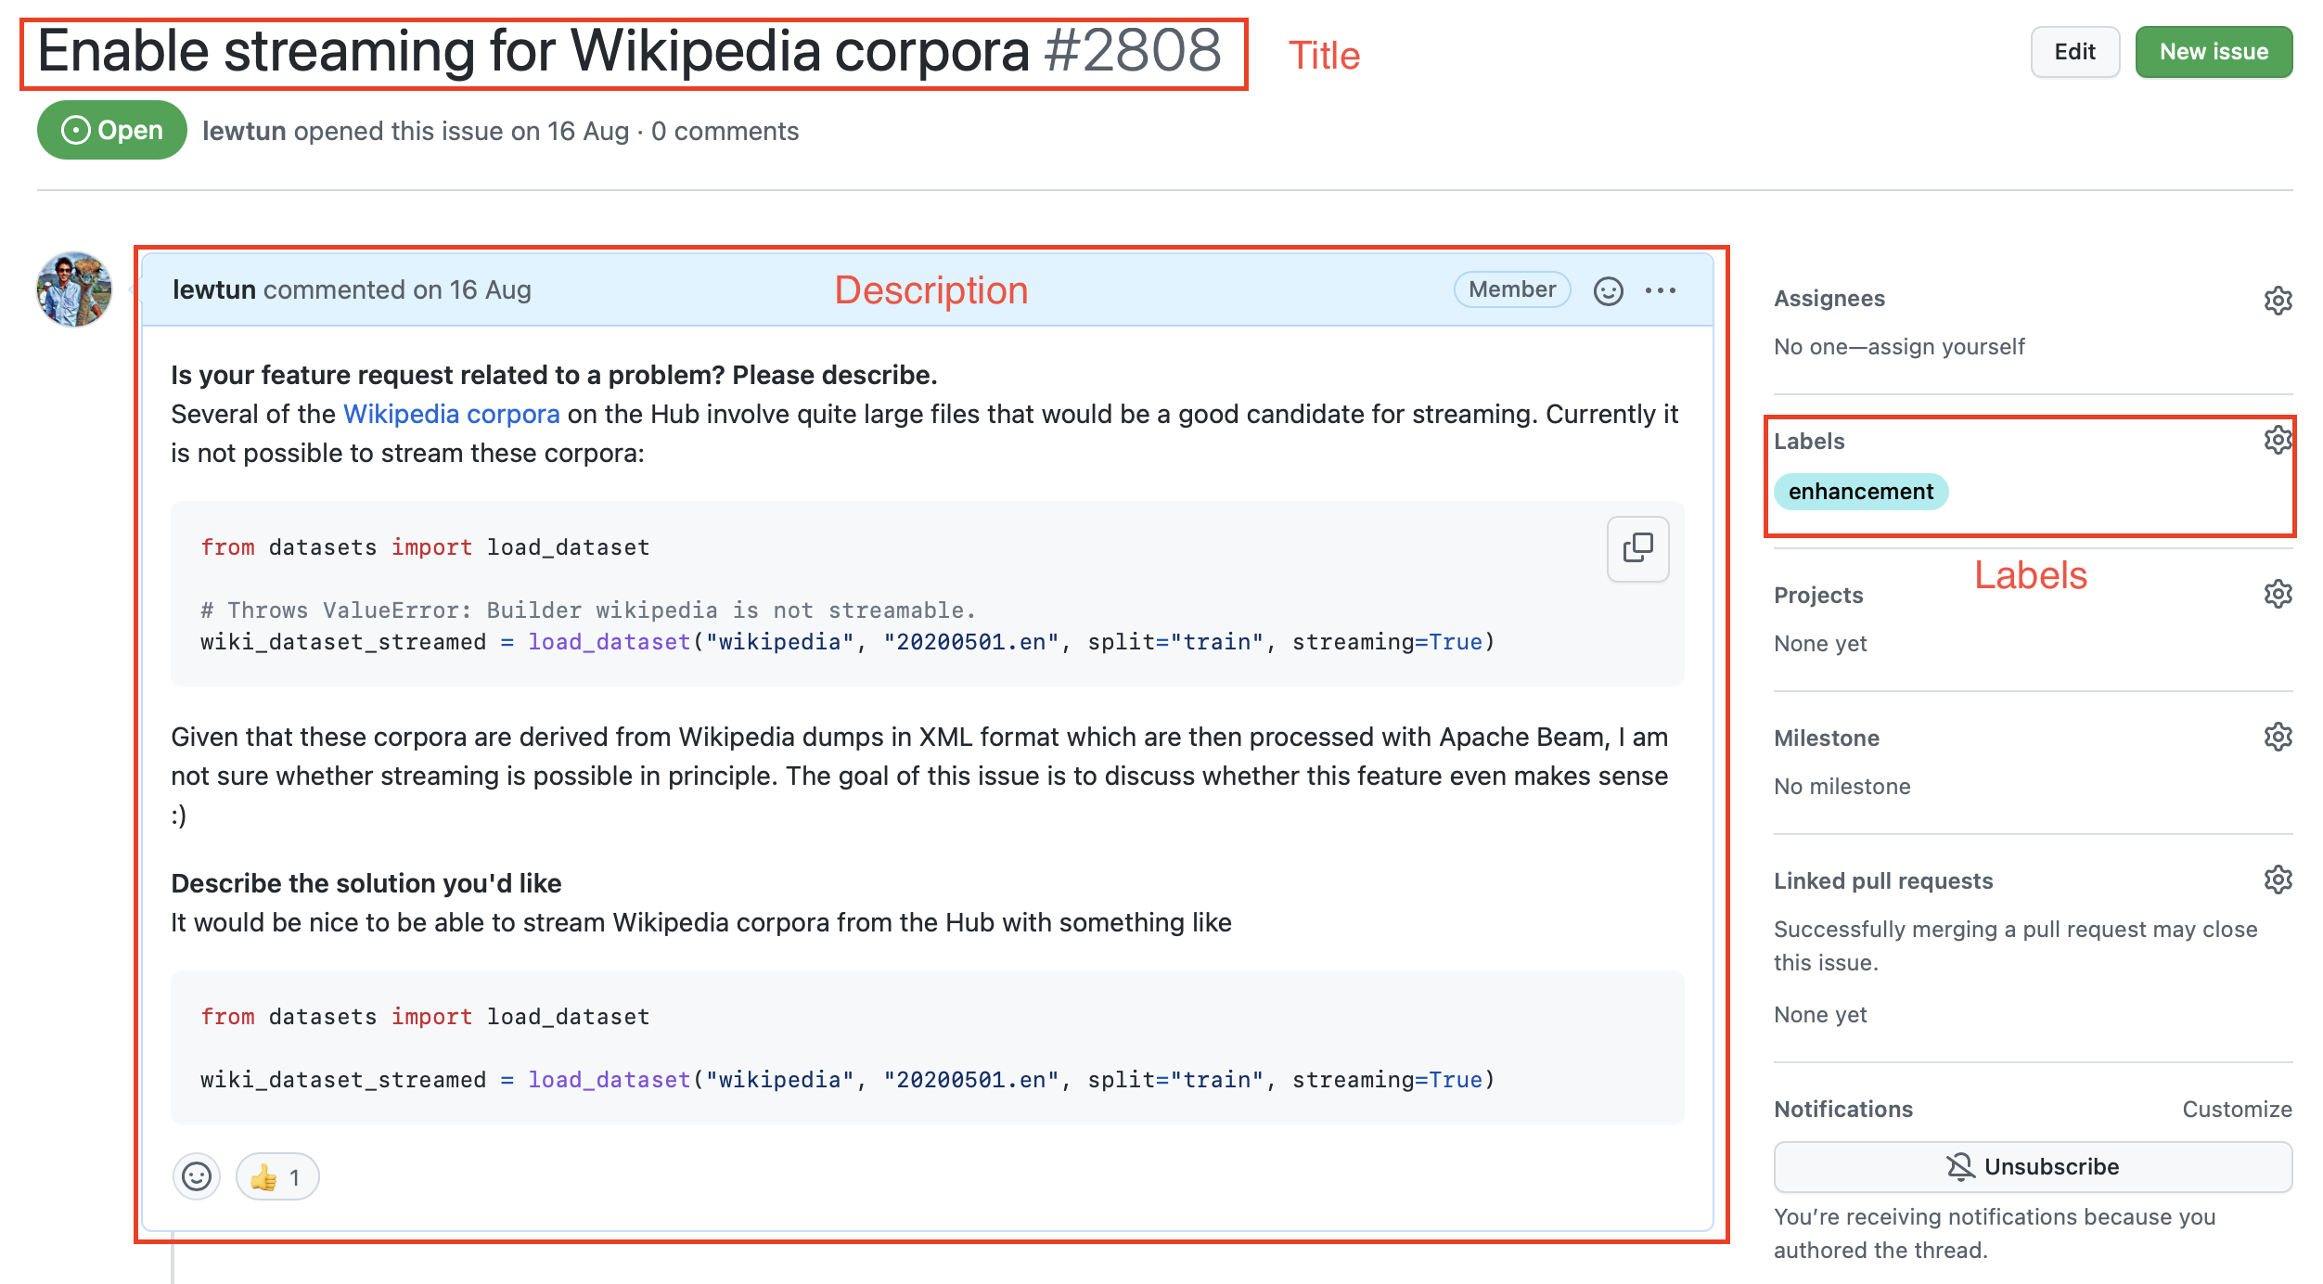Open the Linked pull requests gear

coord(2278,880)
